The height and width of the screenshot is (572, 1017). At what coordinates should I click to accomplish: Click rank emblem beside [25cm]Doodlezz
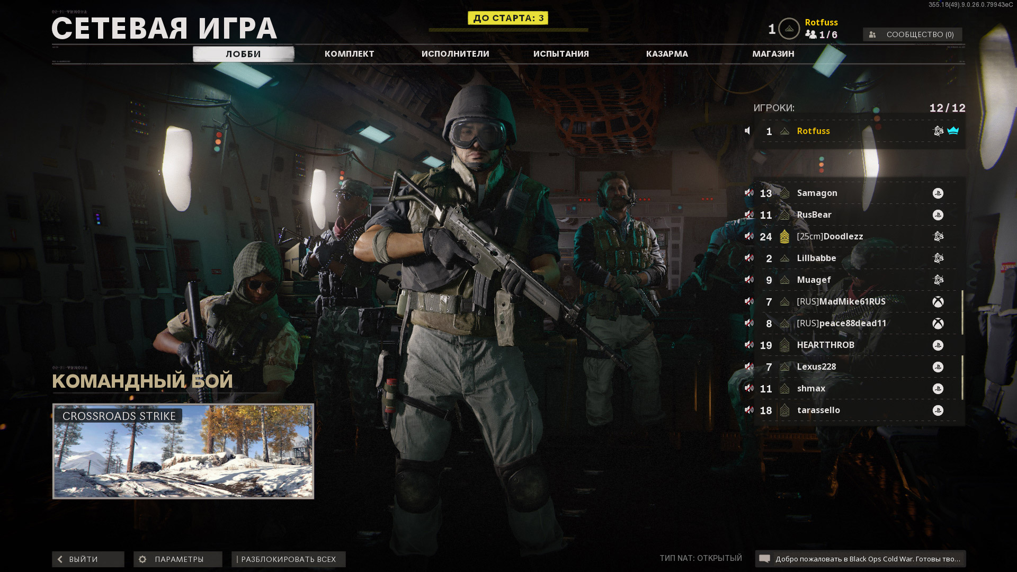pyautogui.click(x=784, y=237)
